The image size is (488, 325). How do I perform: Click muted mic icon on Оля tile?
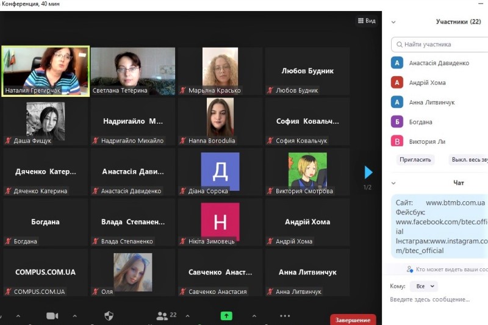coord(96,291)
